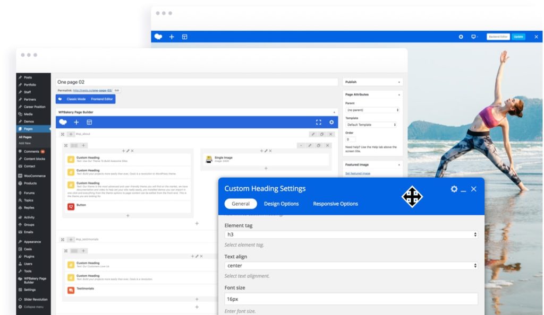Switch to the Design Options tab
Image resolution: width=544 pixels, height=315 pixels.
tap(282, 204)
